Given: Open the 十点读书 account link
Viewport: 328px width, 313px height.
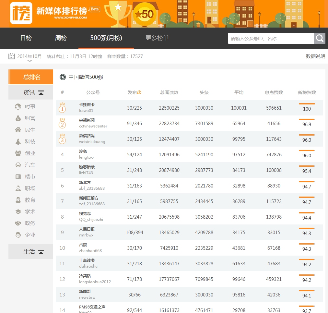Looking at the screenshot, I should (x=87, y=260).
